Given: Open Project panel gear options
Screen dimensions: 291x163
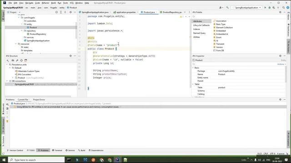Looking at the screenshot, I should pyautogui.click(x=70, y=12).
